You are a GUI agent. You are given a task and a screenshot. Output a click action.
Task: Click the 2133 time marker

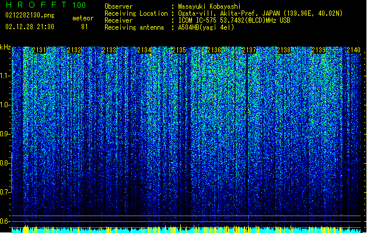click(x=109, y=50)
